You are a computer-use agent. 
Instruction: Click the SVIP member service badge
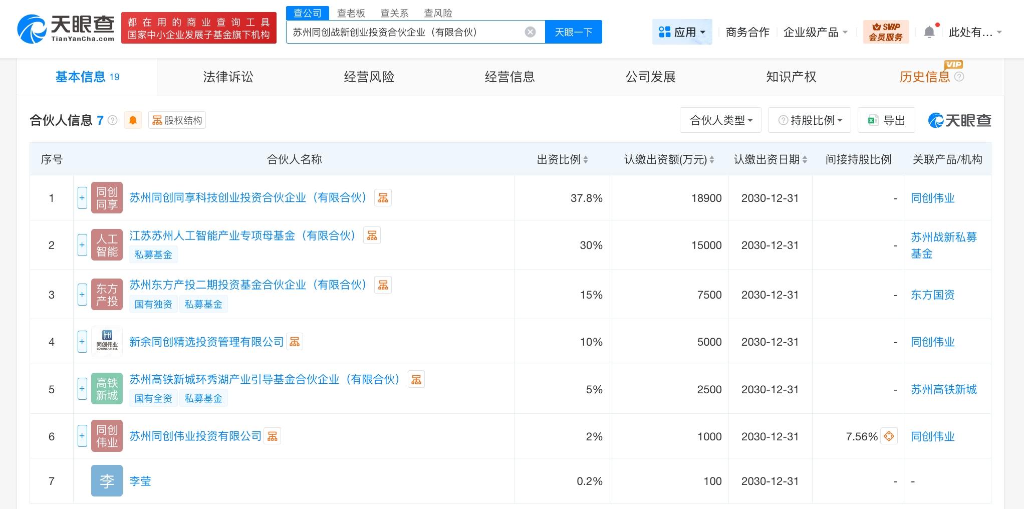click(886, 32)
